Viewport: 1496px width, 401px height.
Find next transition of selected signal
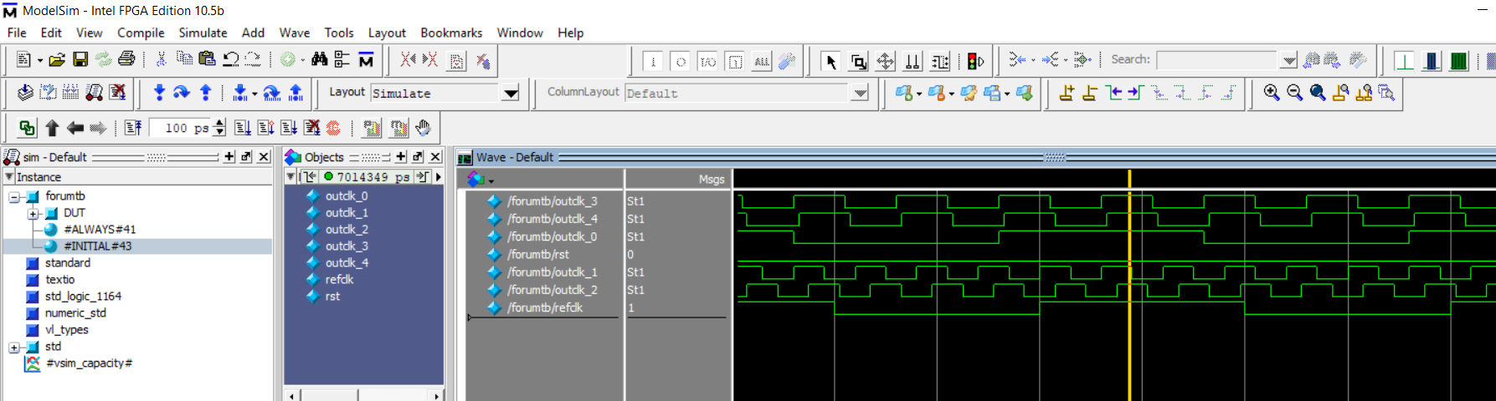point(1135,93)
